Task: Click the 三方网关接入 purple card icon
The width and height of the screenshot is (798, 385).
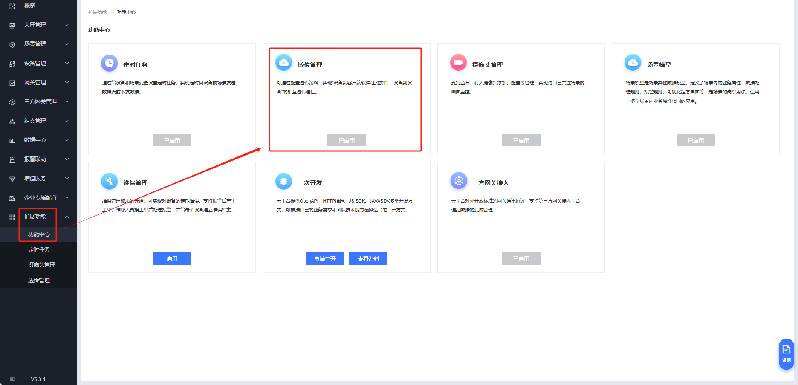Action: click(459, 181)
